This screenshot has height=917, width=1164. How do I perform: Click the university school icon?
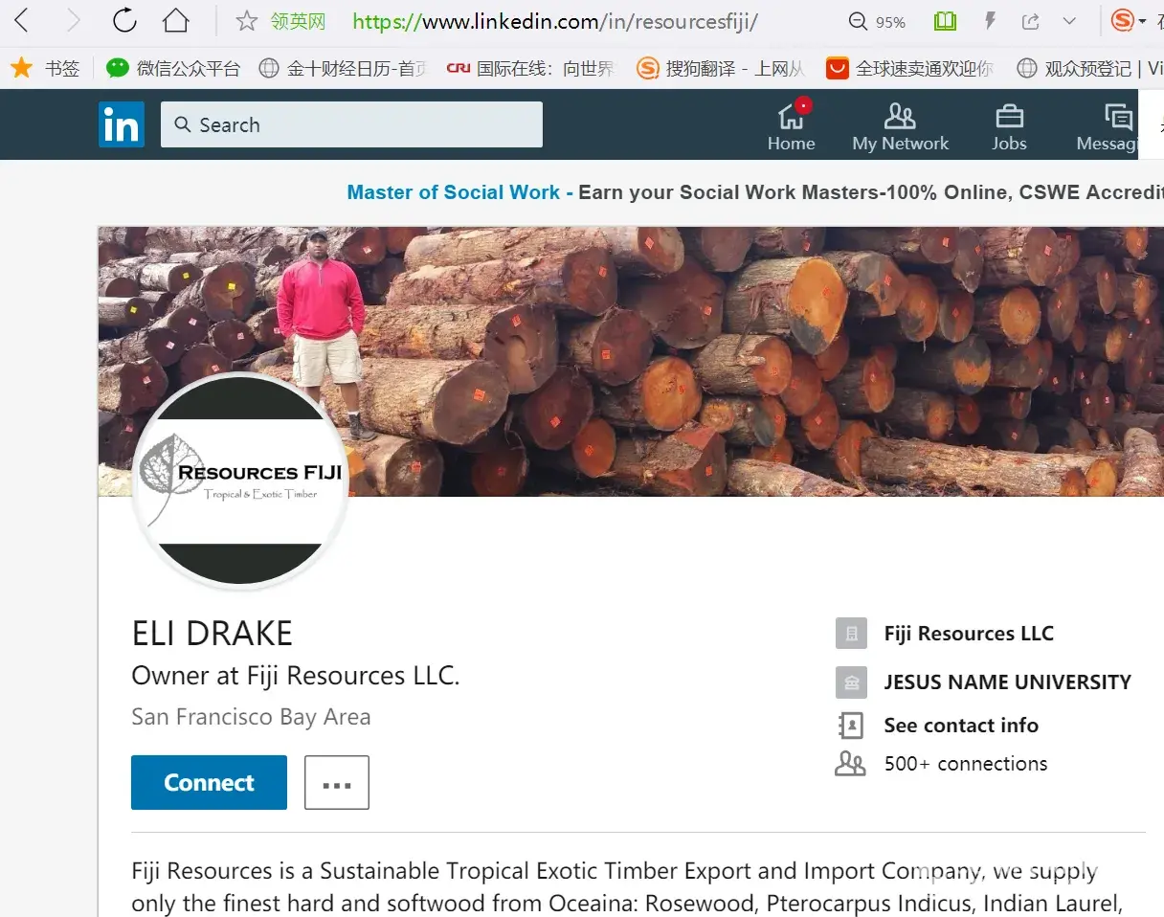click(851, 682)
